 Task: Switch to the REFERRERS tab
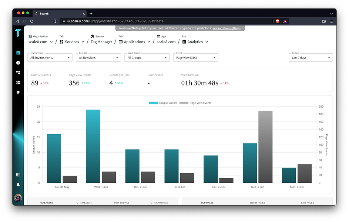click(46, 203)
